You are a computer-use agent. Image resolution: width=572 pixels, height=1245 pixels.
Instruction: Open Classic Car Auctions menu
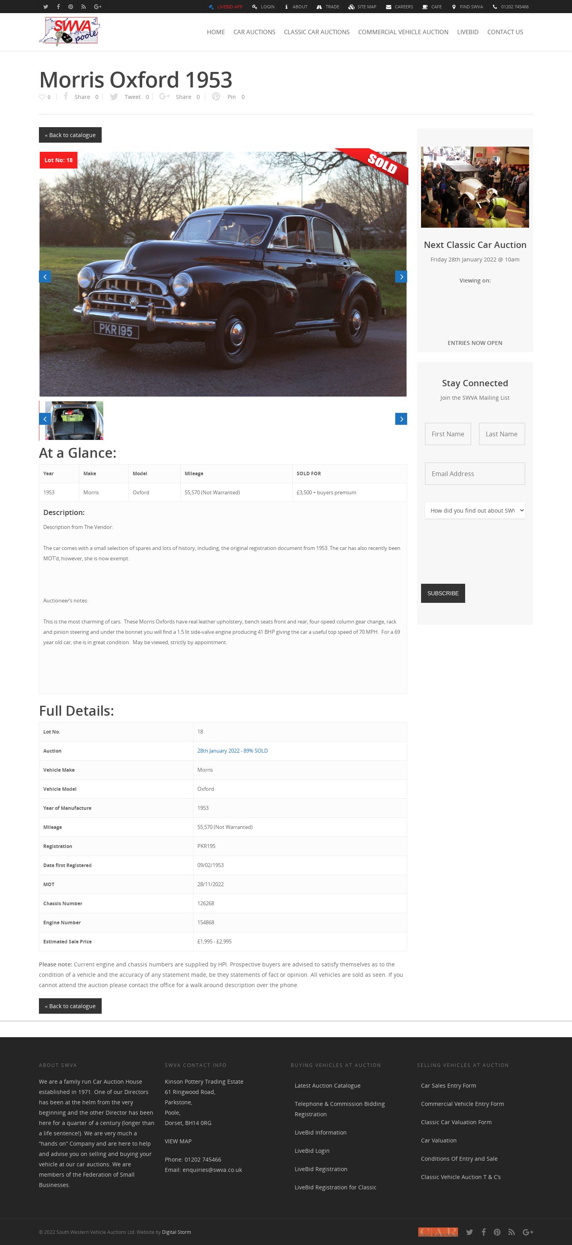click(317, 32)
